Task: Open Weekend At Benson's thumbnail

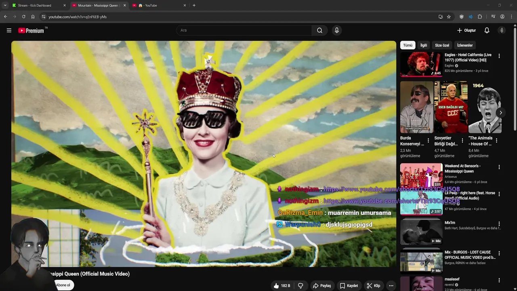Action: click(x=421, y=175)
